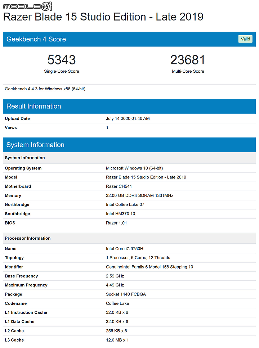Screen dimensions: 259x348
Task: Click 'GenuineIntel Family 6 Model 158 Stepping 10'
Action: (149, 267)
